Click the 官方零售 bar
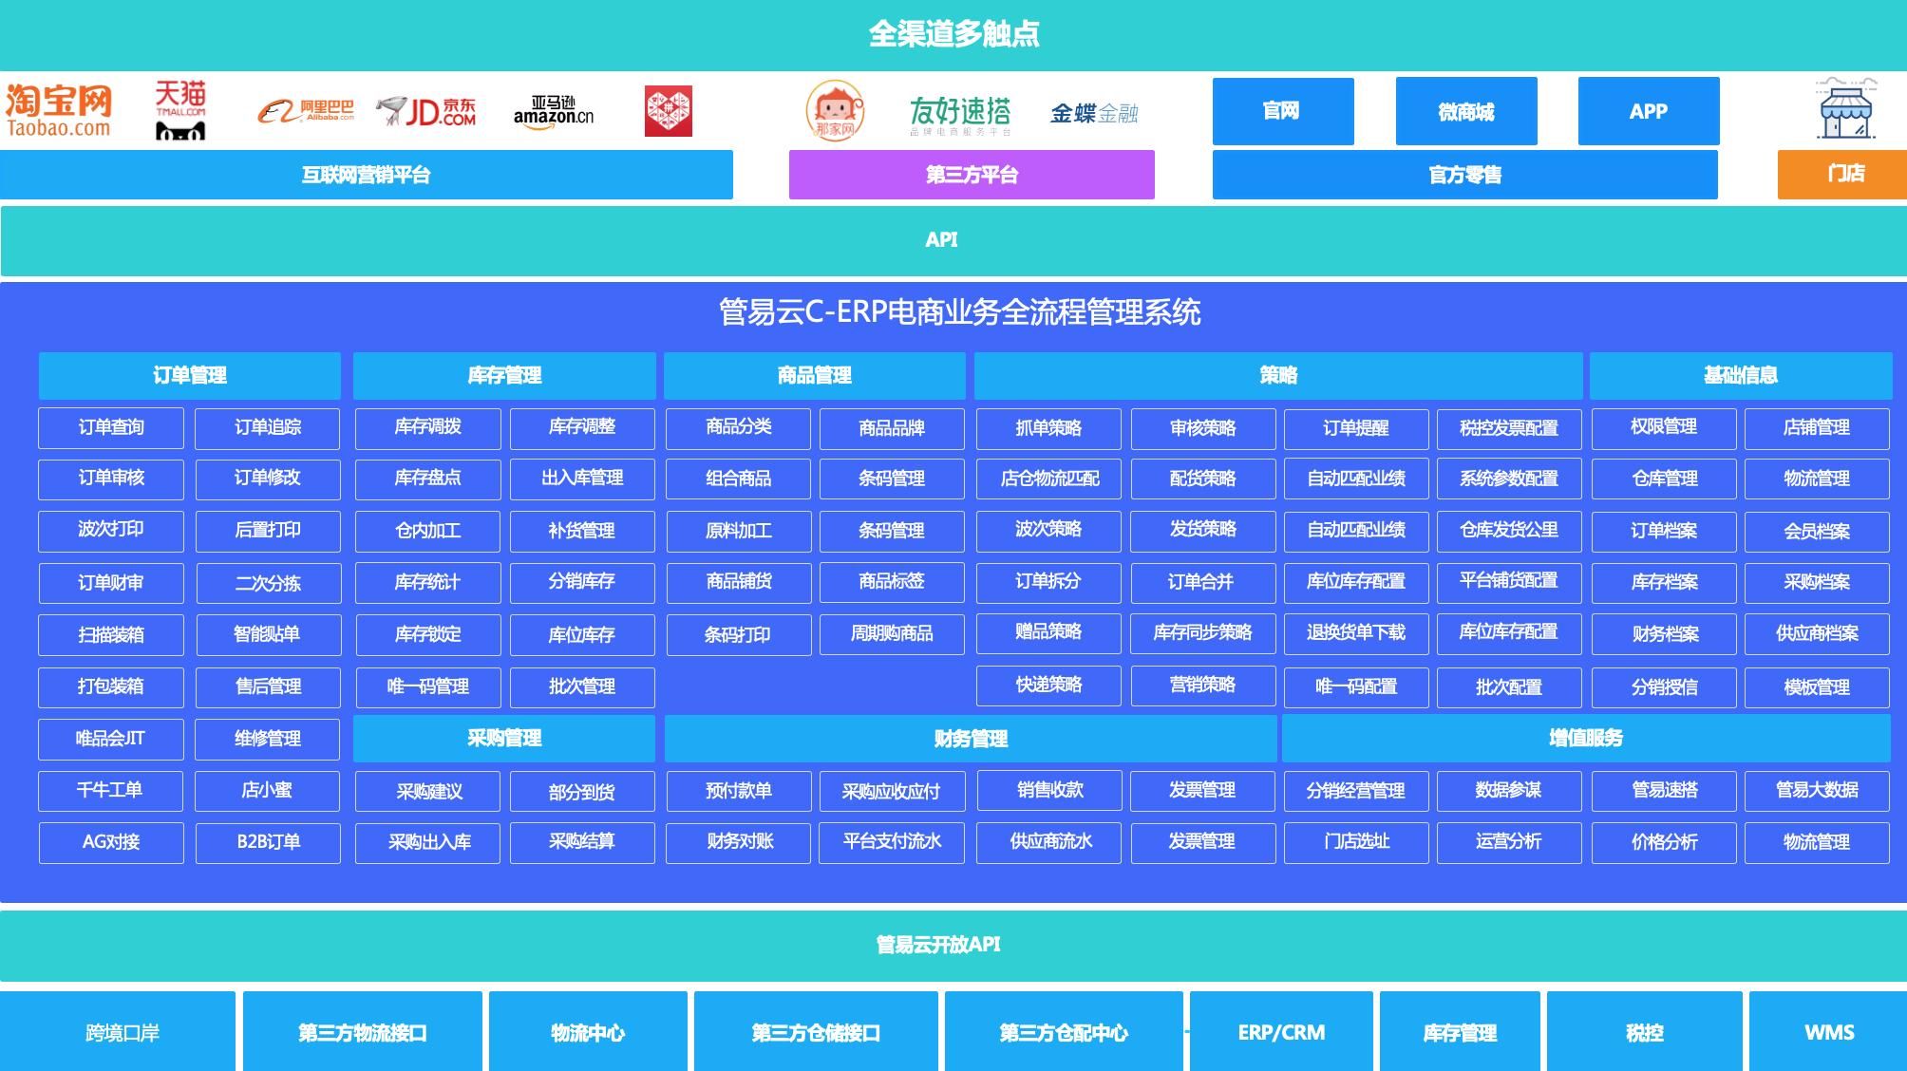The height and width of the screenshot is (1071, 1907). coord(1465,175)
